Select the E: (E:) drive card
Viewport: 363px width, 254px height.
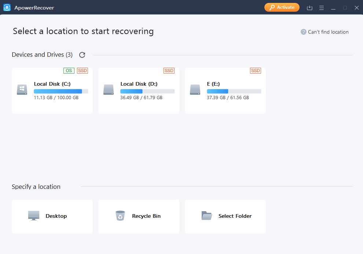[225, 90]
